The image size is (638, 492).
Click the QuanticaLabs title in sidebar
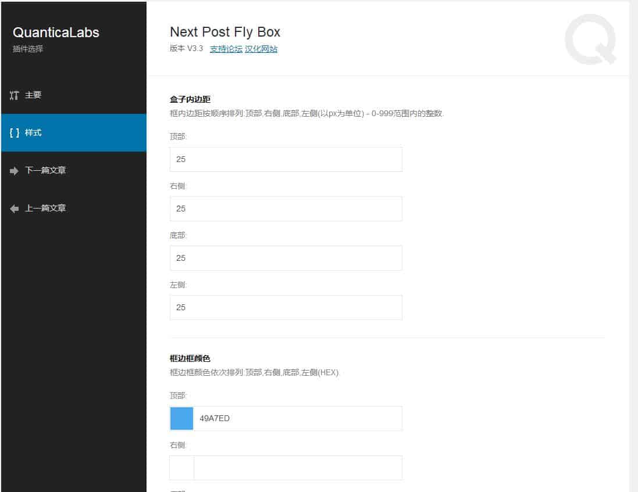[56, 33]
